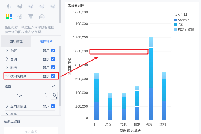Click the 添加... x-axis label

click(x=164, y=124)
